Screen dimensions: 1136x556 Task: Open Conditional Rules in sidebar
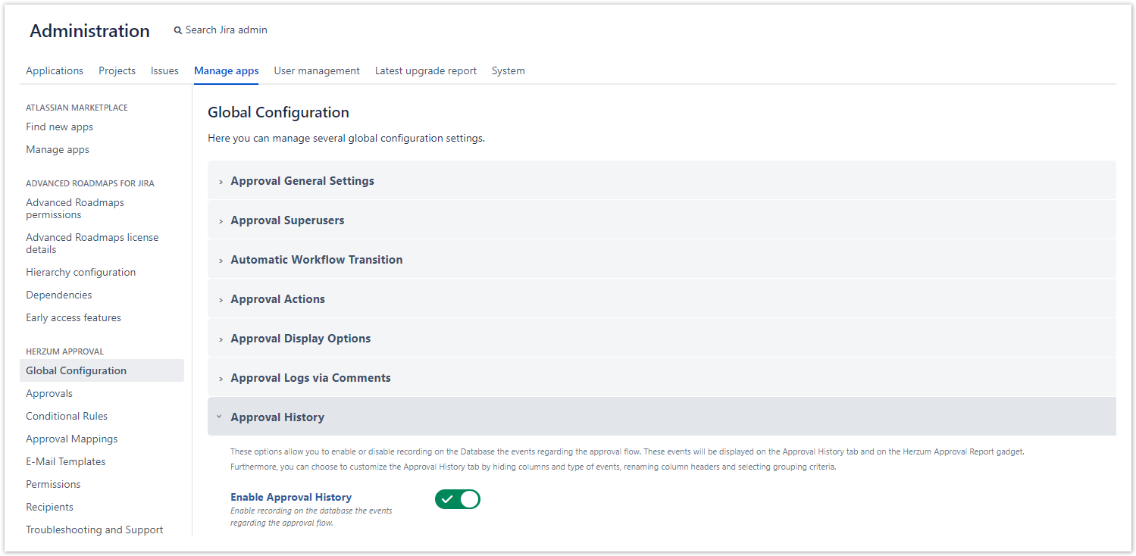(x=67, y=416)
